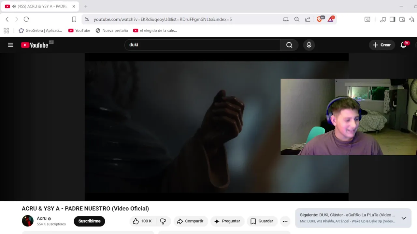
Task: Reload the current YouTube page
Action: tap(26, 19)
